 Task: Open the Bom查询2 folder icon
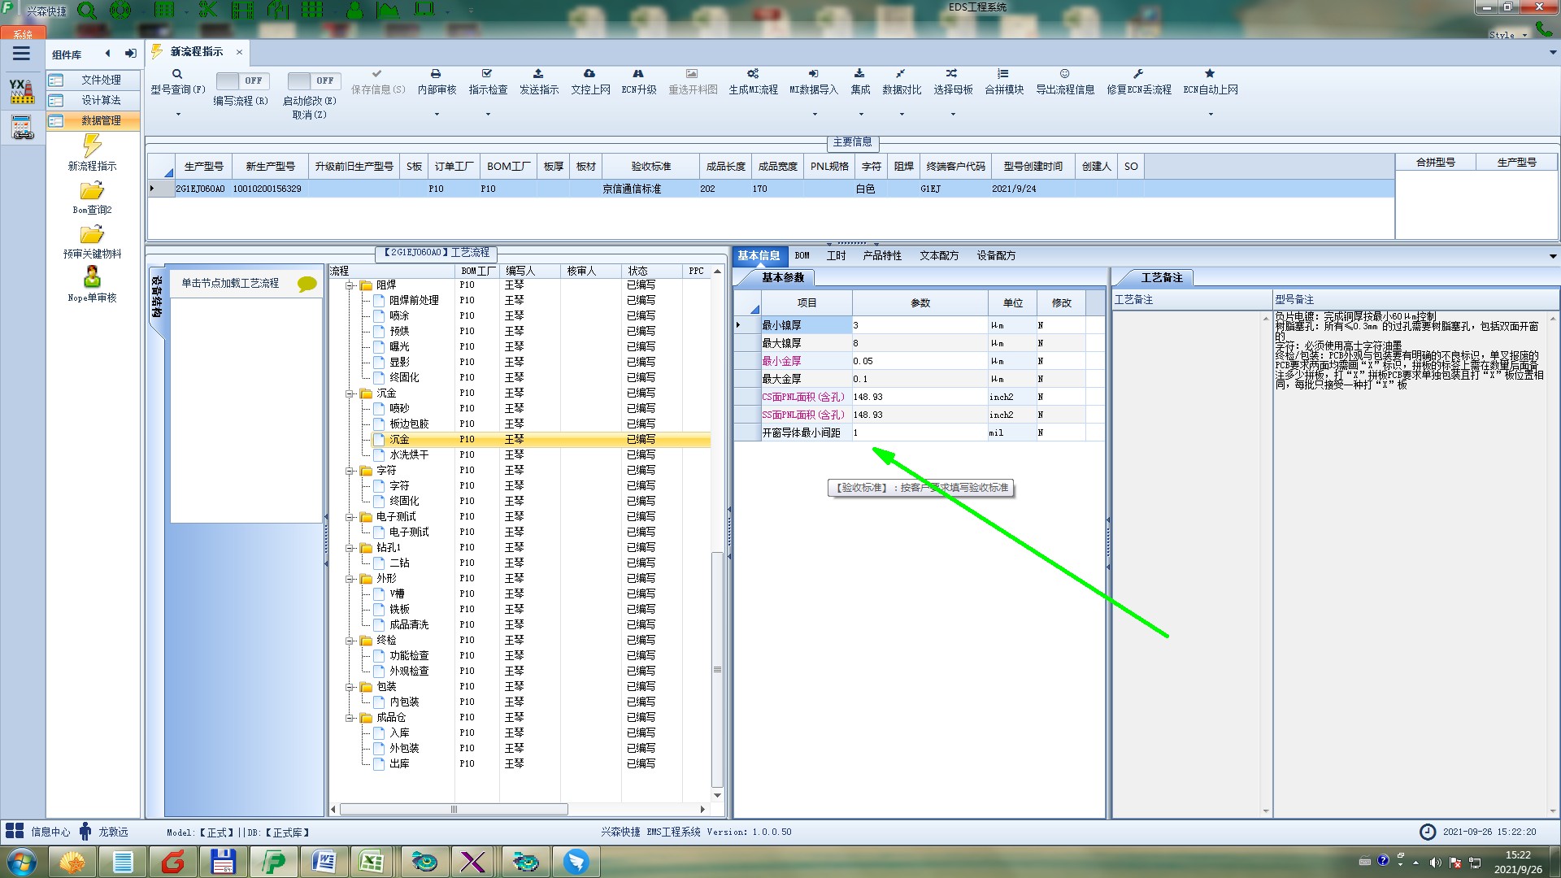92,191
